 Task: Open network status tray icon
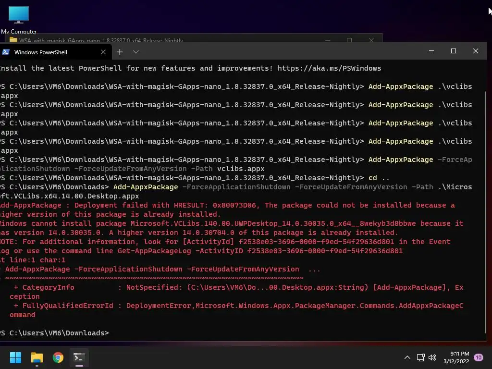point(420,357)
